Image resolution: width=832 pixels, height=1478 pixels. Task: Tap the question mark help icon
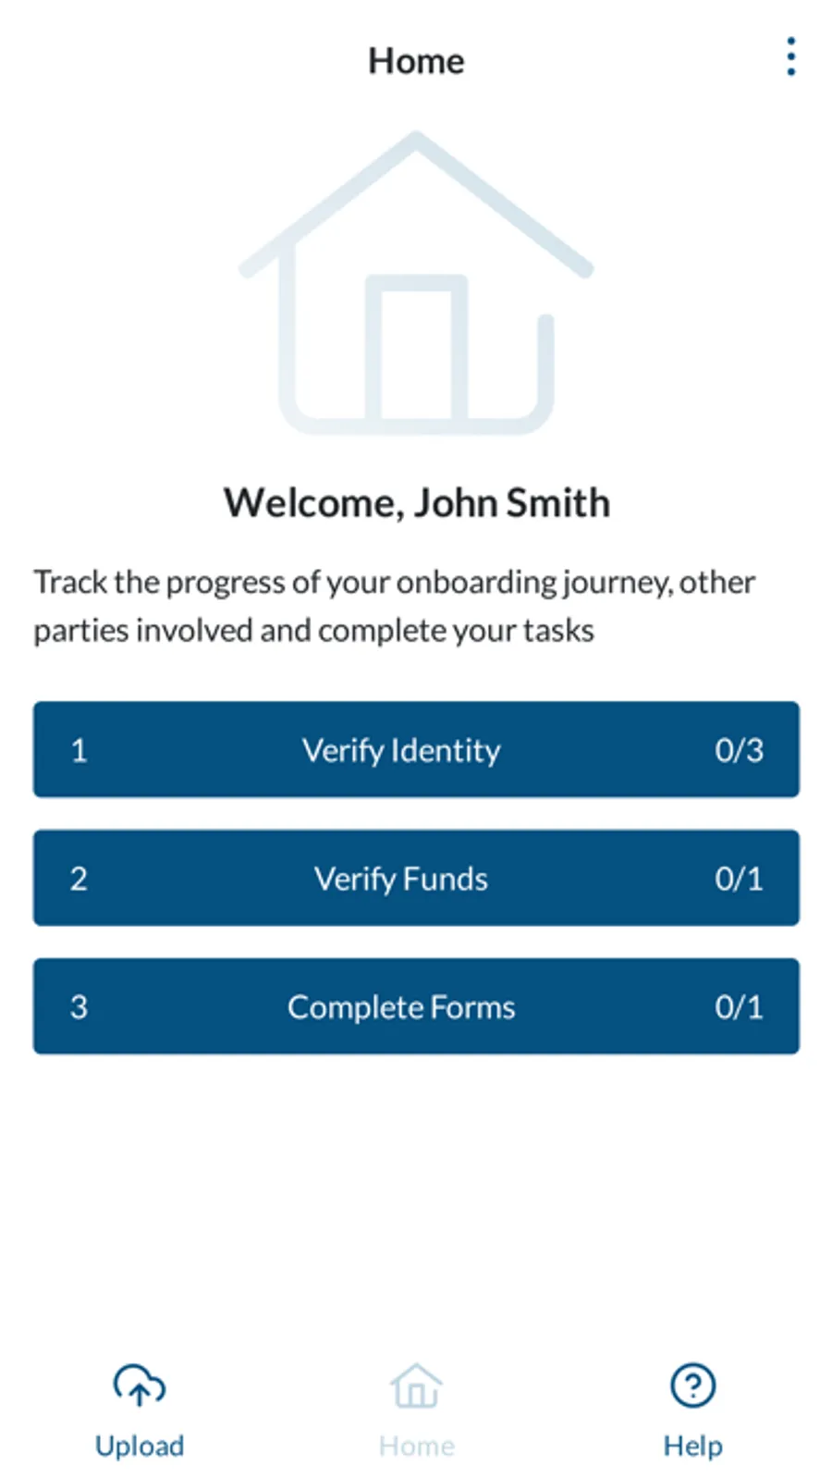pyautogui.click(x=692, y=1386)
